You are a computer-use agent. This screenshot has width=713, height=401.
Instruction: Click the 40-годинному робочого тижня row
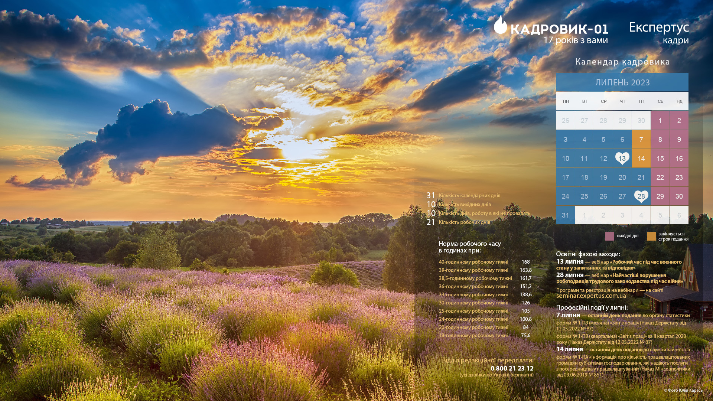coord(473,262)
